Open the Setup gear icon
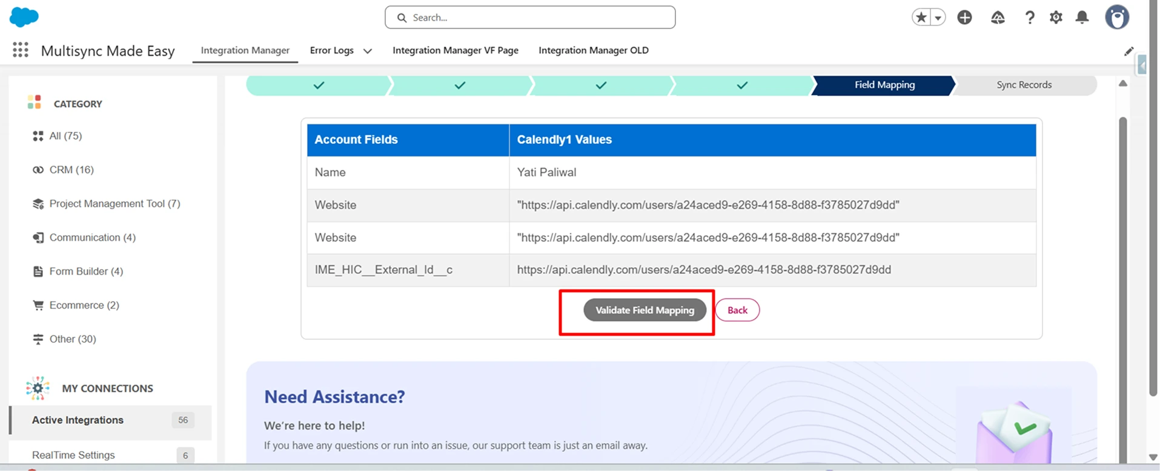 point(1056,18)
